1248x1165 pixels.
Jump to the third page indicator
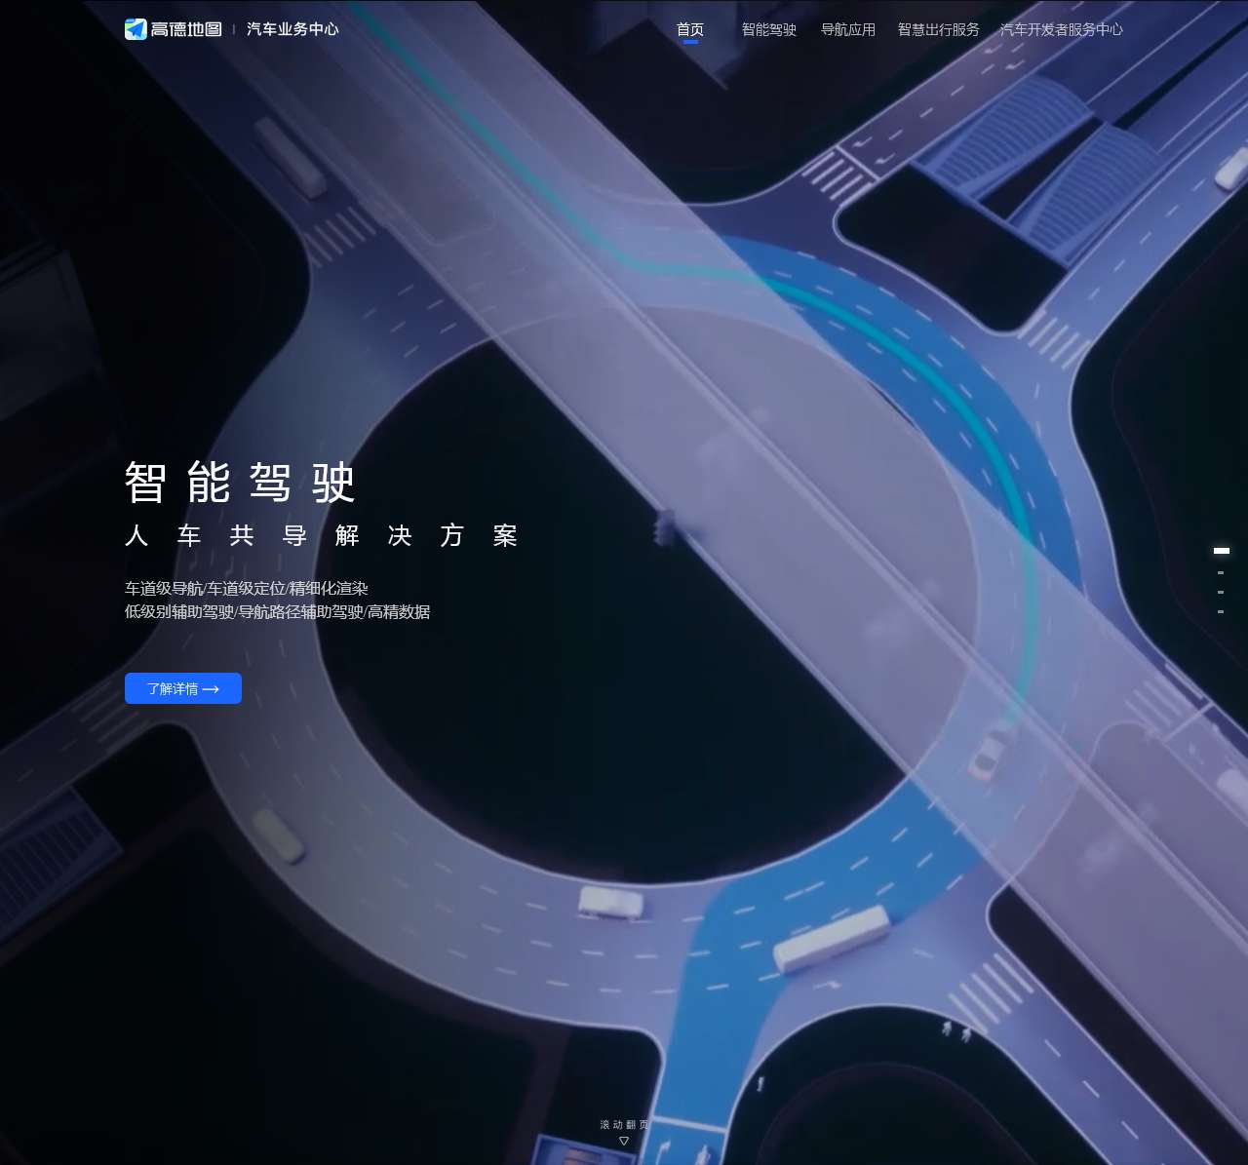click(1221, 592)
